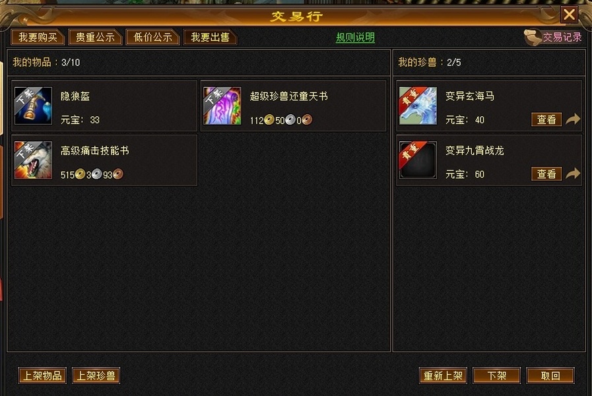Switch to the 低价公示 tab
The image size is (592, 396).
click(152, 38)
